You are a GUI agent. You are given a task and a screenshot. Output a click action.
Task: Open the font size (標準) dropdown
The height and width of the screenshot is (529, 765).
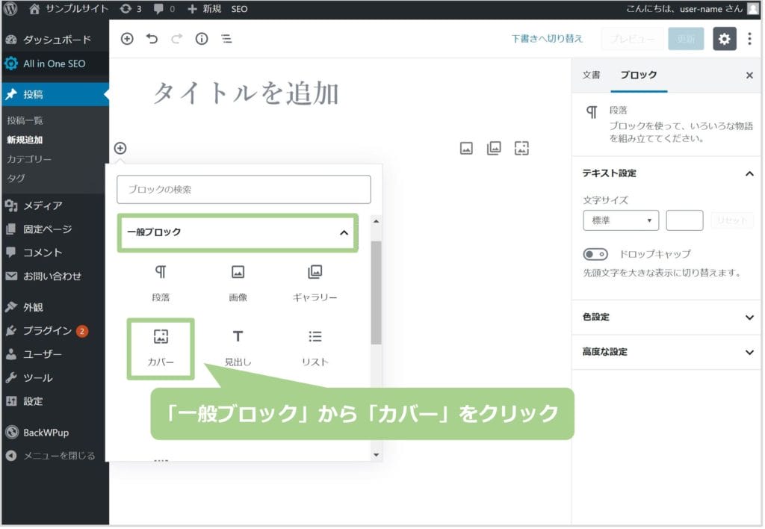tap(620, 220)
